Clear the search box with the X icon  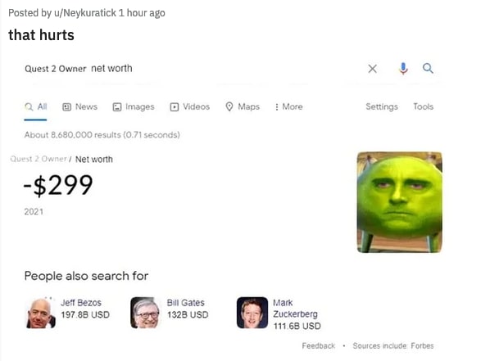[x=372, y=68]
